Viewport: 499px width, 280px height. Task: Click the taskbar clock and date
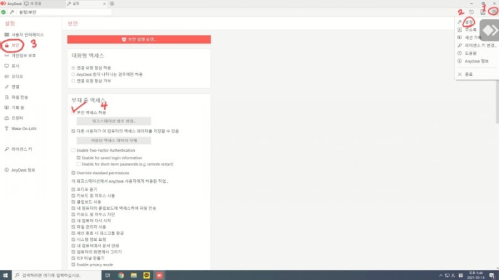(475, 275)
